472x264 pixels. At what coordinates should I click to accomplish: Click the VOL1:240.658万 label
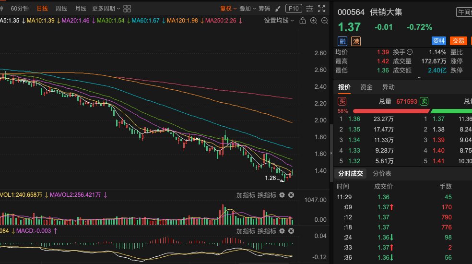point(21,195)
